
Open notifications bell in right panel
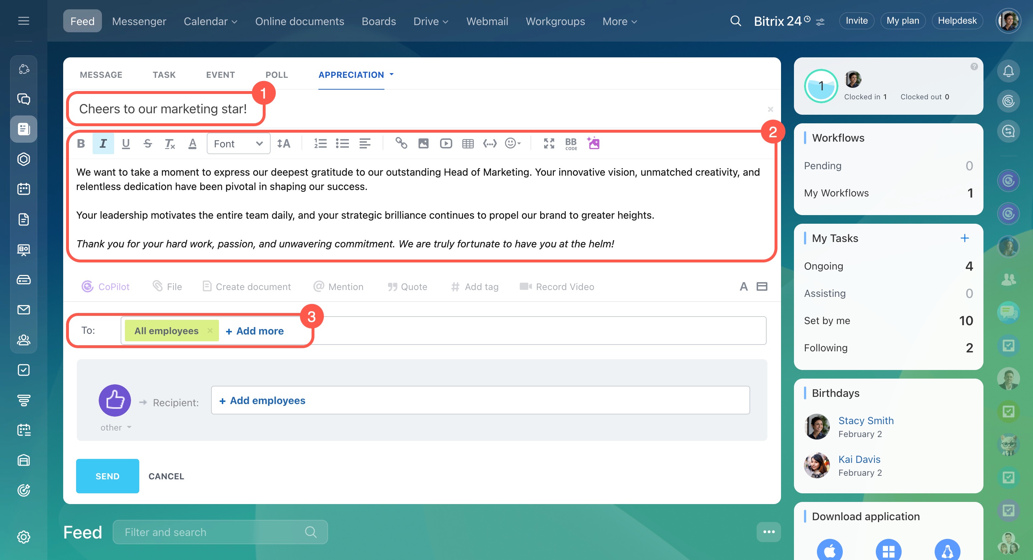pyautogui.click(x=1008, y=71)
